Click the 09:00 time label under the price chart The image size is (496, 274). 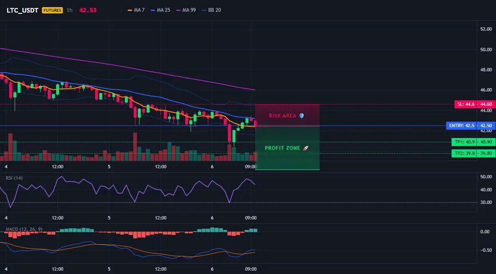(251, 167)
